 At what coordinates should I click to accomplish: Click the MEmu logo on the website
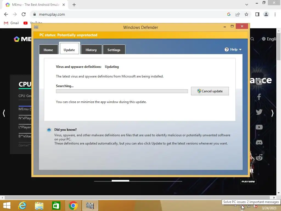(23, 39)
